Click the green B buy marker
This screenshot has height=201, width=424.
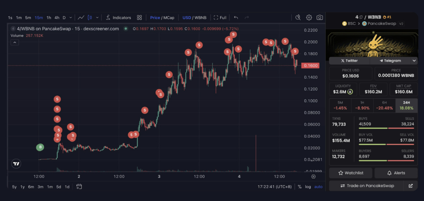click(x=40, y=147)
